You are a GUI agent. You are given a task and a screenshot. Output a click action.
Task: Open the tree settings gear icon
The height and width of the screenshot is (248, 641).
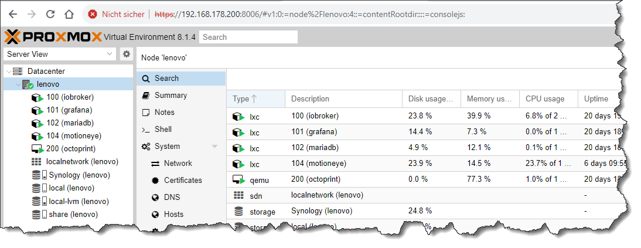click(x=127, y=54)
